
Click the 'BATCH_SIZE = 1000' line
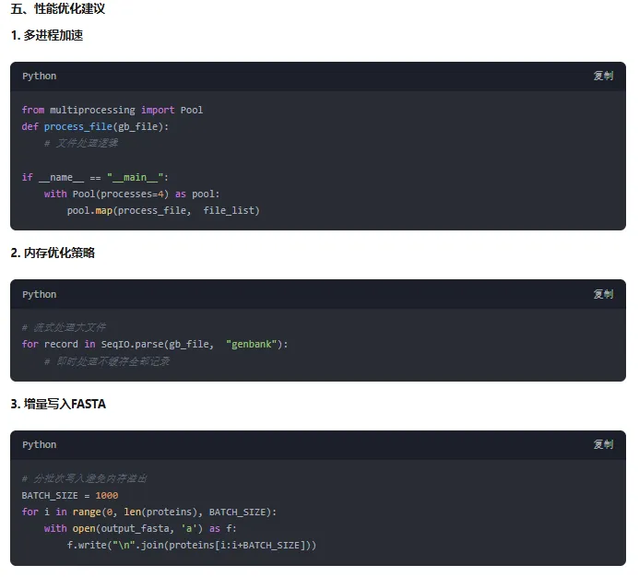[70, 495]
